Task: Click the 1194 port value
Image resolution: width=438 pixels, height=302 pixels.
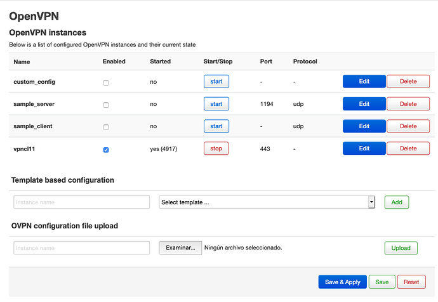Action: click(x=267, y=104)
